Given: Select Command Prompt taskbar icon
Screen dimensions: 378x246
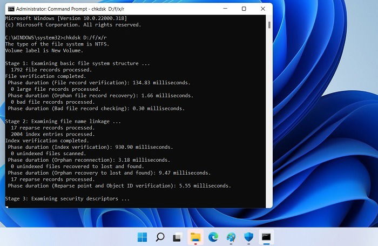Looking at the screenshot, I should pyautogui.click(x=266, y=237).
